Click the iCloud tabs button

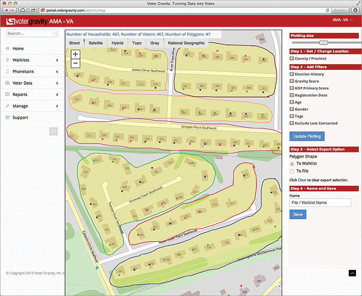coord(23,10)
